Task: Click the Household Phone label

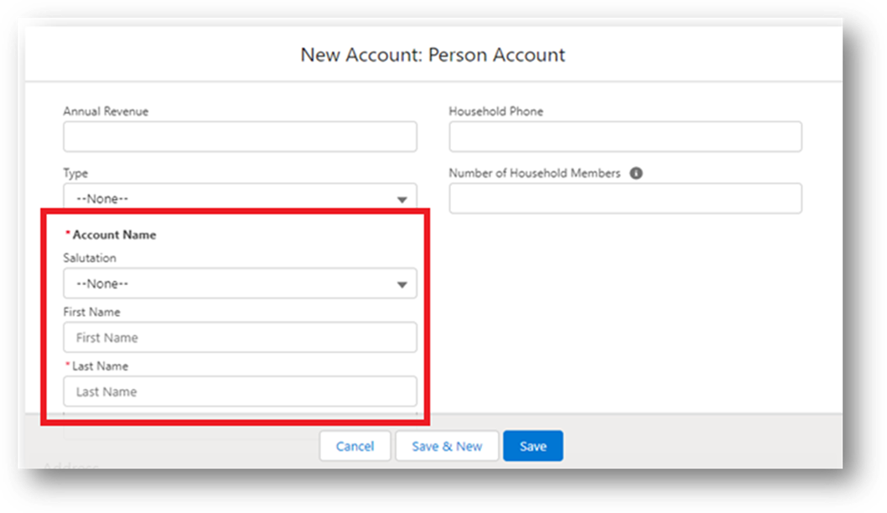Action: [496, 111]
